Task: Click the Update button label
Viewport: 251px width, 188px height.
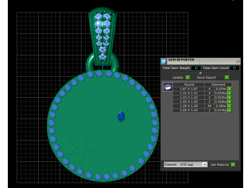Action: pos(178,77)
